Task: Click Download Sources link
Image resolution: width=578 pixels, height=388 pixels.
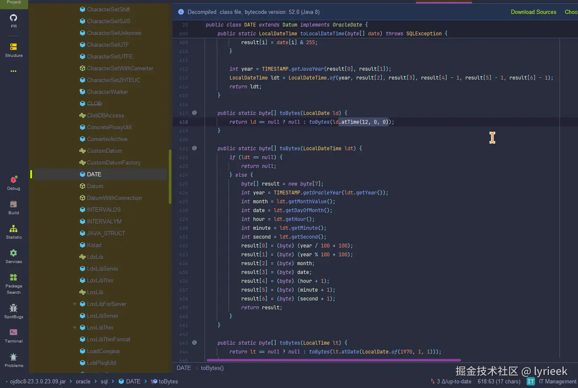Action: tap(533, 12)
